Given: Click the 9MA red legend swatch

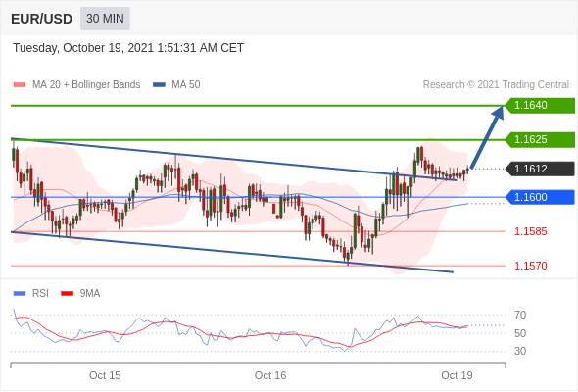Looking at the screenshot, I should click(x=67, y=294).
